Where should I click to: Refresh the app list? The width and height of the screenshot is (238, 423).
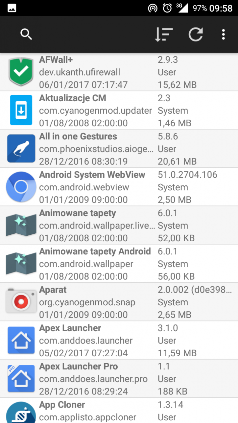195,34
